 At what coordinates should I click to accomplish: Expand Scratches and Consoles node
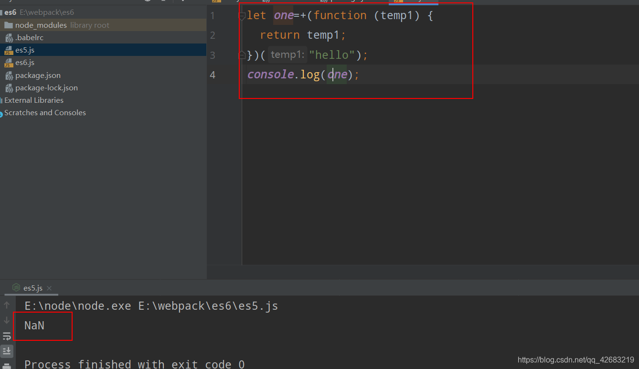[x=45, y=112]
